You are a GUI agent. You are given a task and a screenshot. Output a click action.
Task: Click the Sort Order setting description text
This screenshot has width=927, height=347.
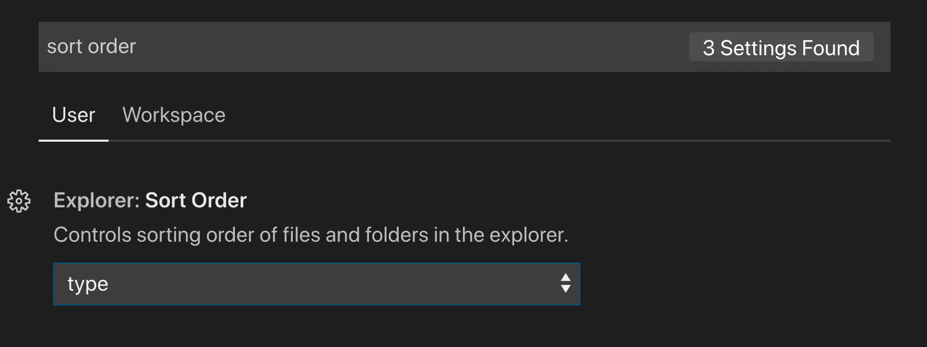311,235
